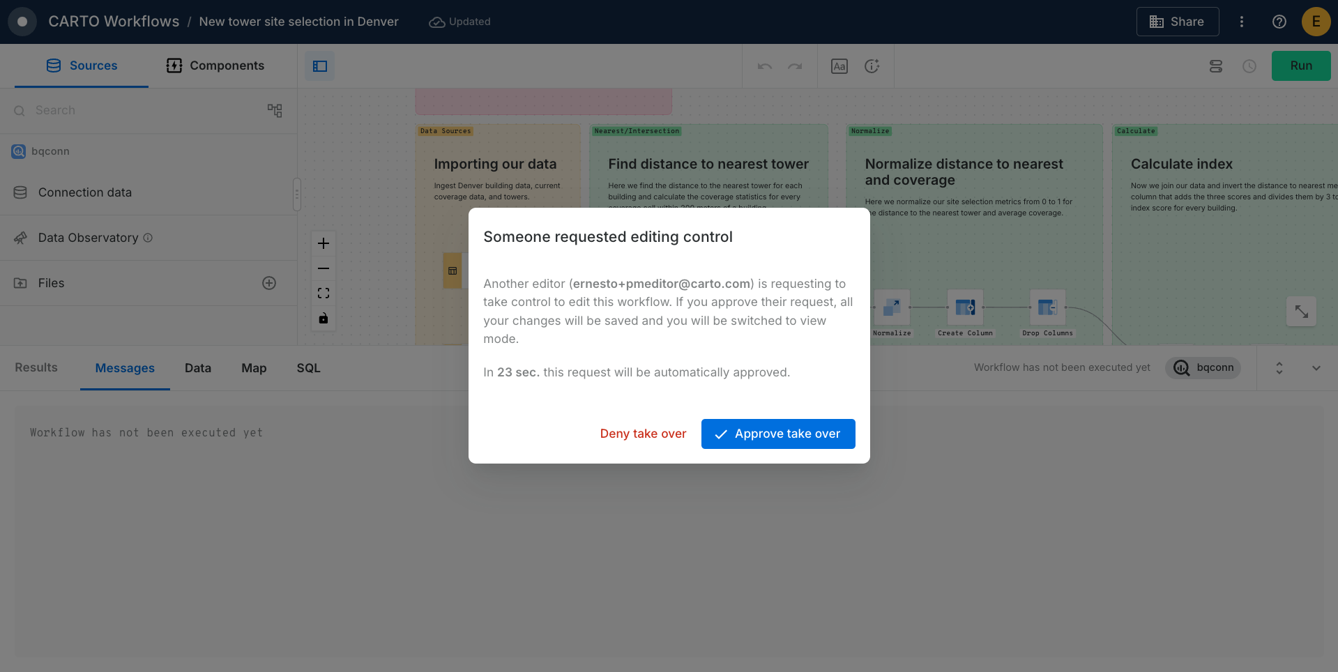Add a file with the plus icon
The height and width of the screenshot is (672, 1338).
[269, 283]
